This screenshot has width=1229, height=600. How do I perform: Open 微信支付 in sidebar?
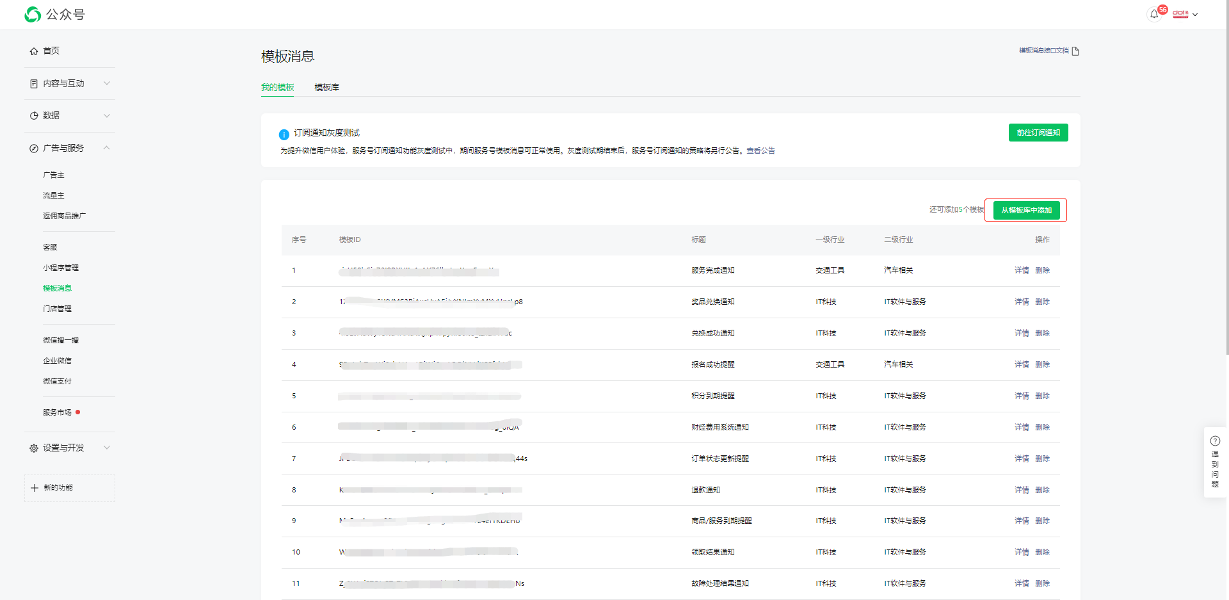57,381
